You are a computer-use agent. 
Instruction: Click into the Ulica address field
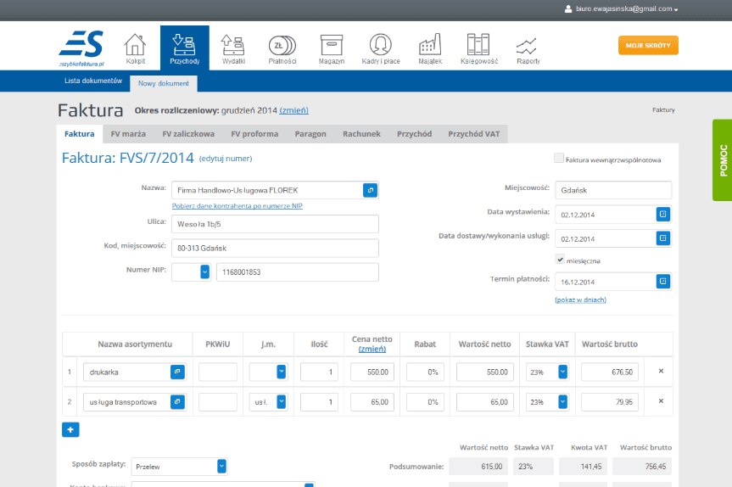275,224
